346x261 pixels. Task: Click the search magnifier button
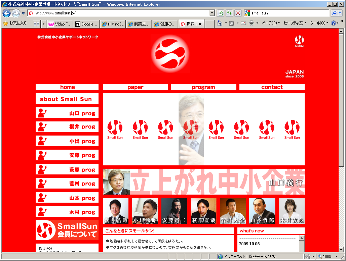click(334, 13)
